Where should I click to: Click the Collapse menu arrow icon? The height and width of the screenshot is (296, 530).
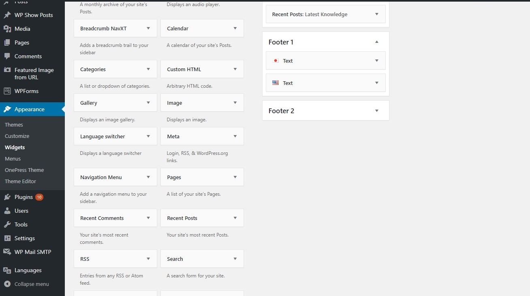[7, 284]
